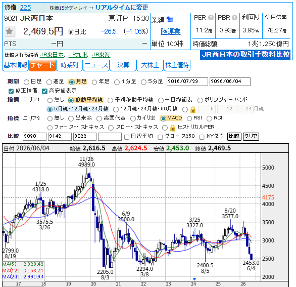The height and width of the screenshot is (287, 296).
Task: Select 無し for indicator area 1
Action: click(x=50, y=100)
